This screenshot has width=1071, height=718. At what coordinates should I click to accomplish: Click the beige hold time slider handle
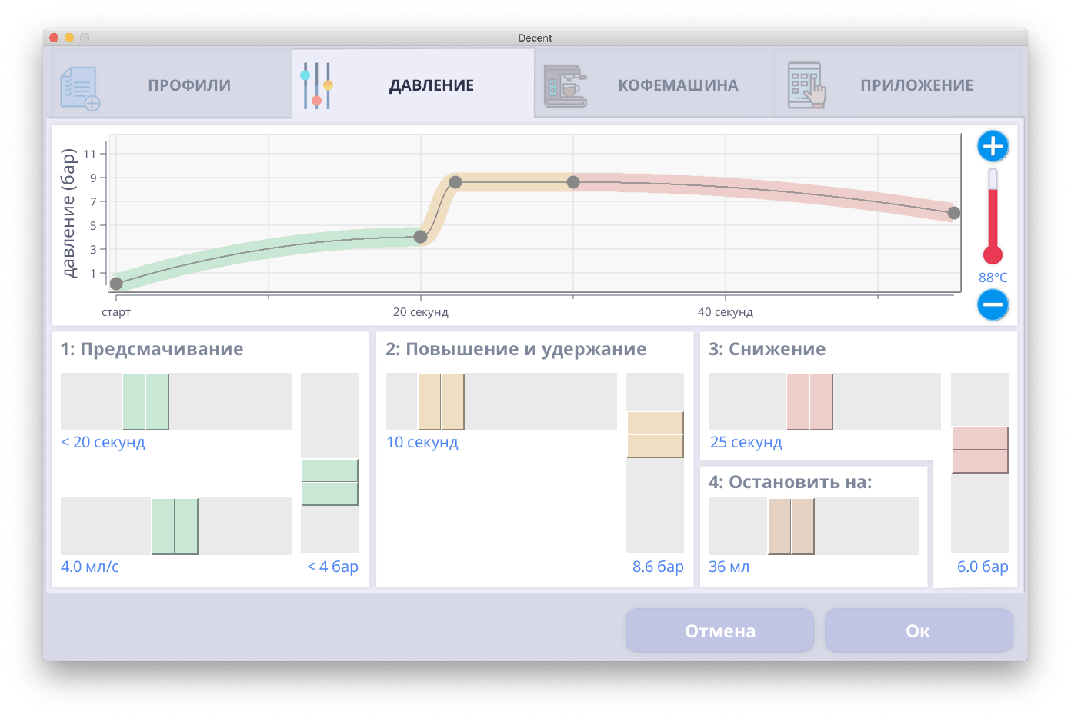(441, 402)
